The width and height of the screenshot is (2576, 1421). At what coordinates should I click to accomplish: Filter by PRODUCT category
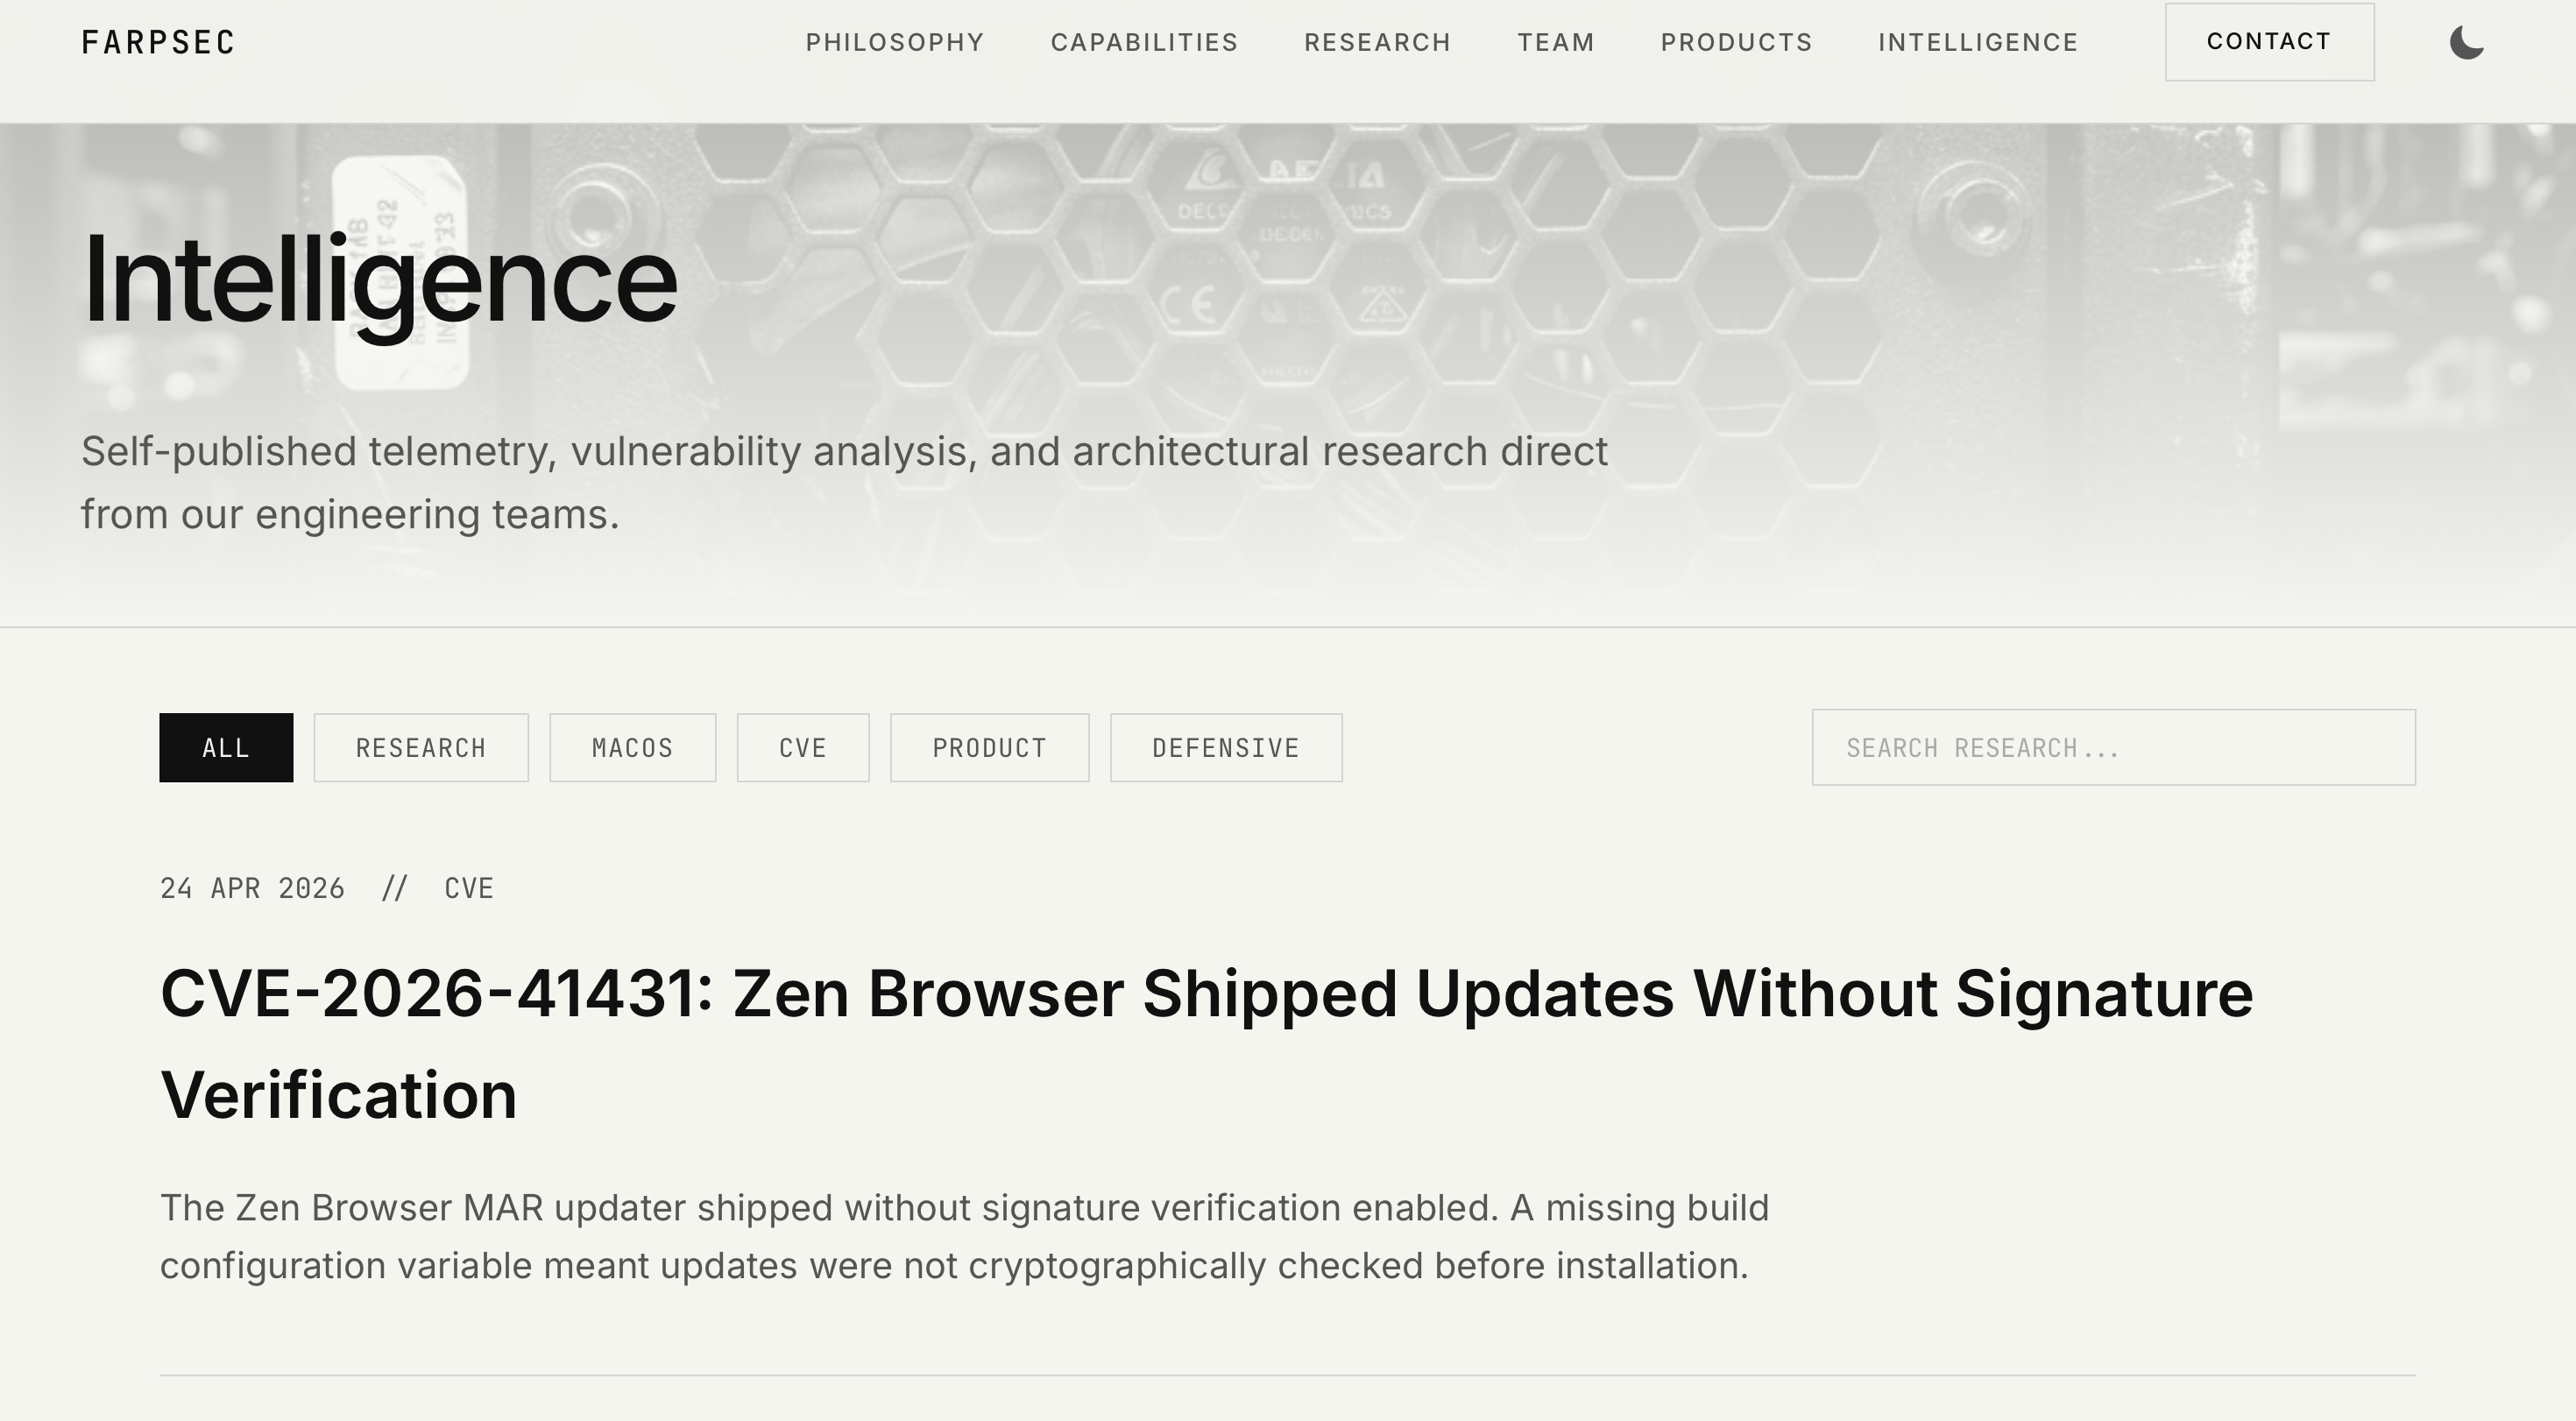coord(989,747)
